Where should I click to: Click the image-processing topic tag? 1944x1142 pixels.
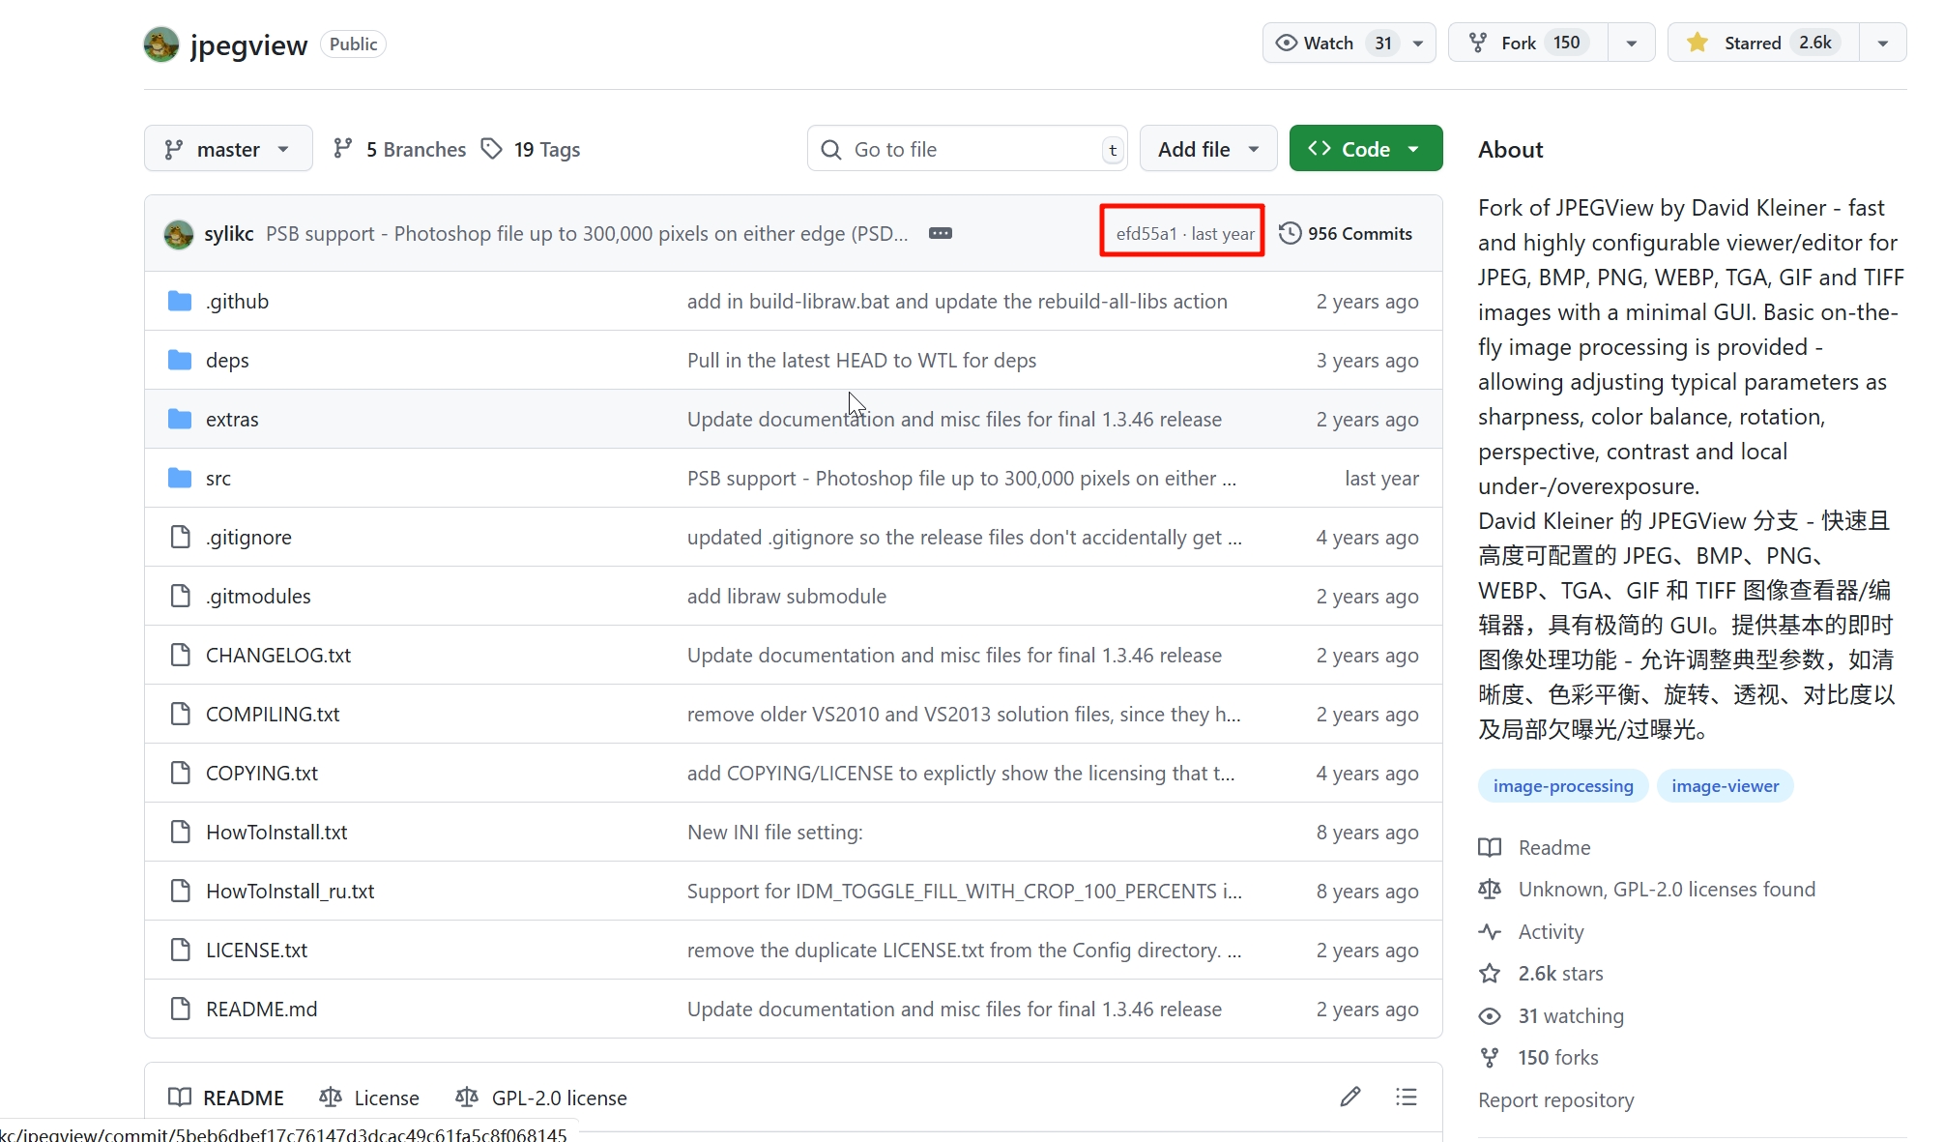click(x=1562, y=786)
